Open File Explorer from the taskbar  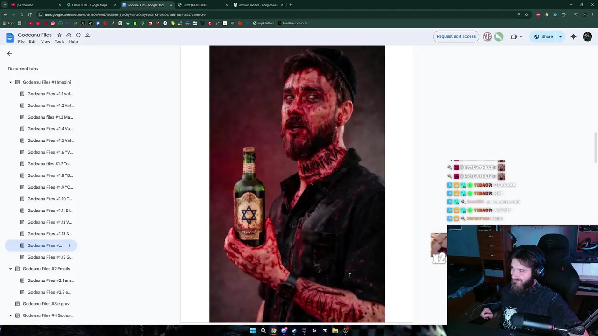(x=335, y=330)
